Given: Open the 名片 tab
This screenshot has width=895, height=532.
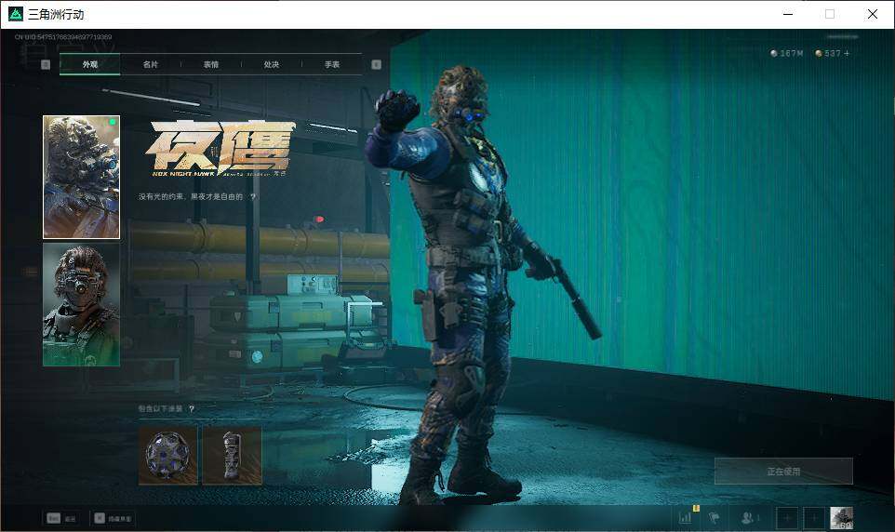Looking at the screenshot, I should click(x=150, y=64).
